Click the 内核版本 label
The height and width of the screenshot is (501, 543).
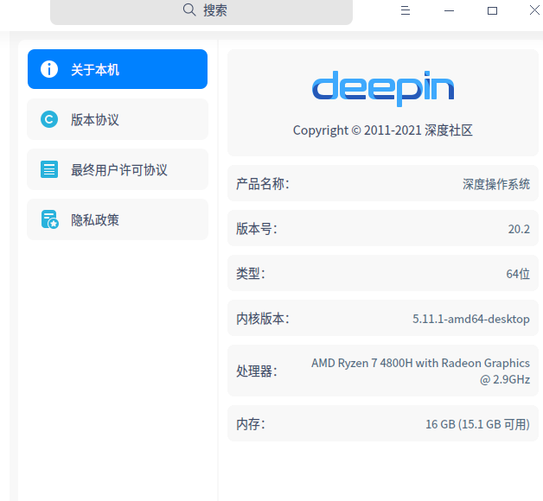(x=263, y=319)
